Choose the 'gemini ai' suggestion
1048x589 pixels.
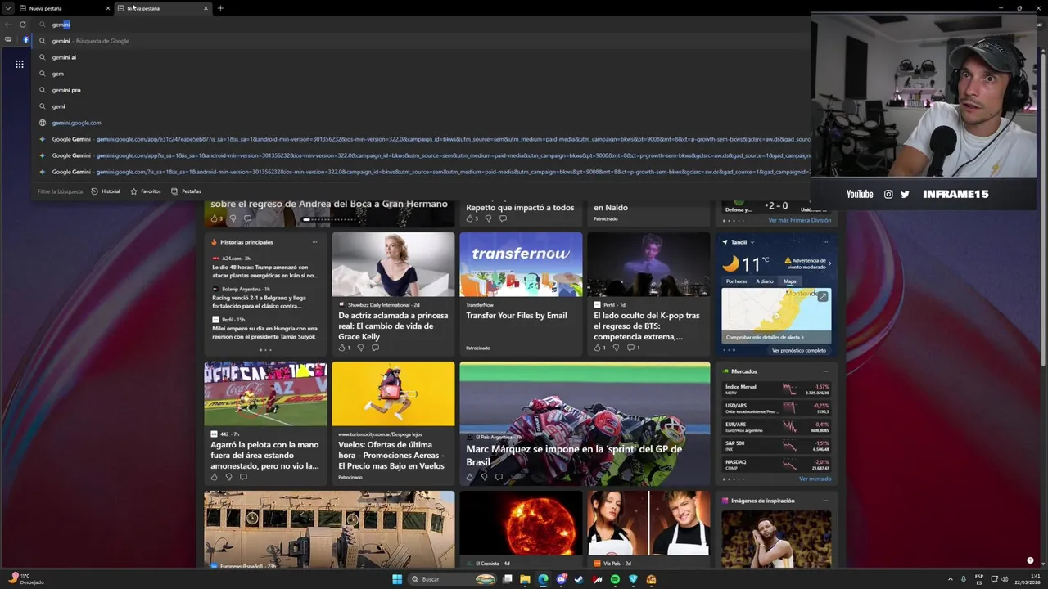[x=422, y=57]
